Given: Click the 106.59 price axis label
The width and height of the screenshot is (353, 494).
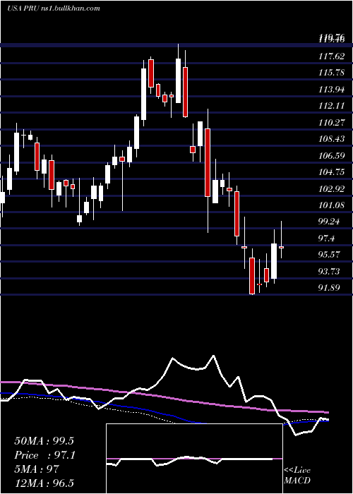Looking at the screenshot, I should tap(331, 156).
